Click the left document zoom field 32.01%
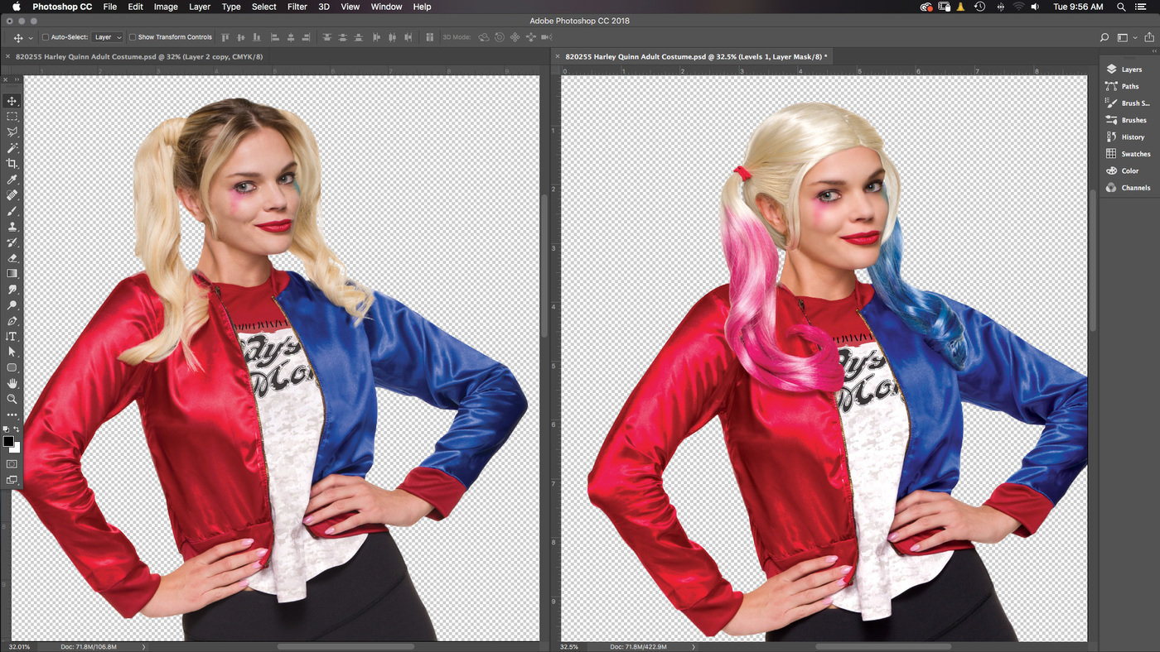1160x652 pixels. 21,646
